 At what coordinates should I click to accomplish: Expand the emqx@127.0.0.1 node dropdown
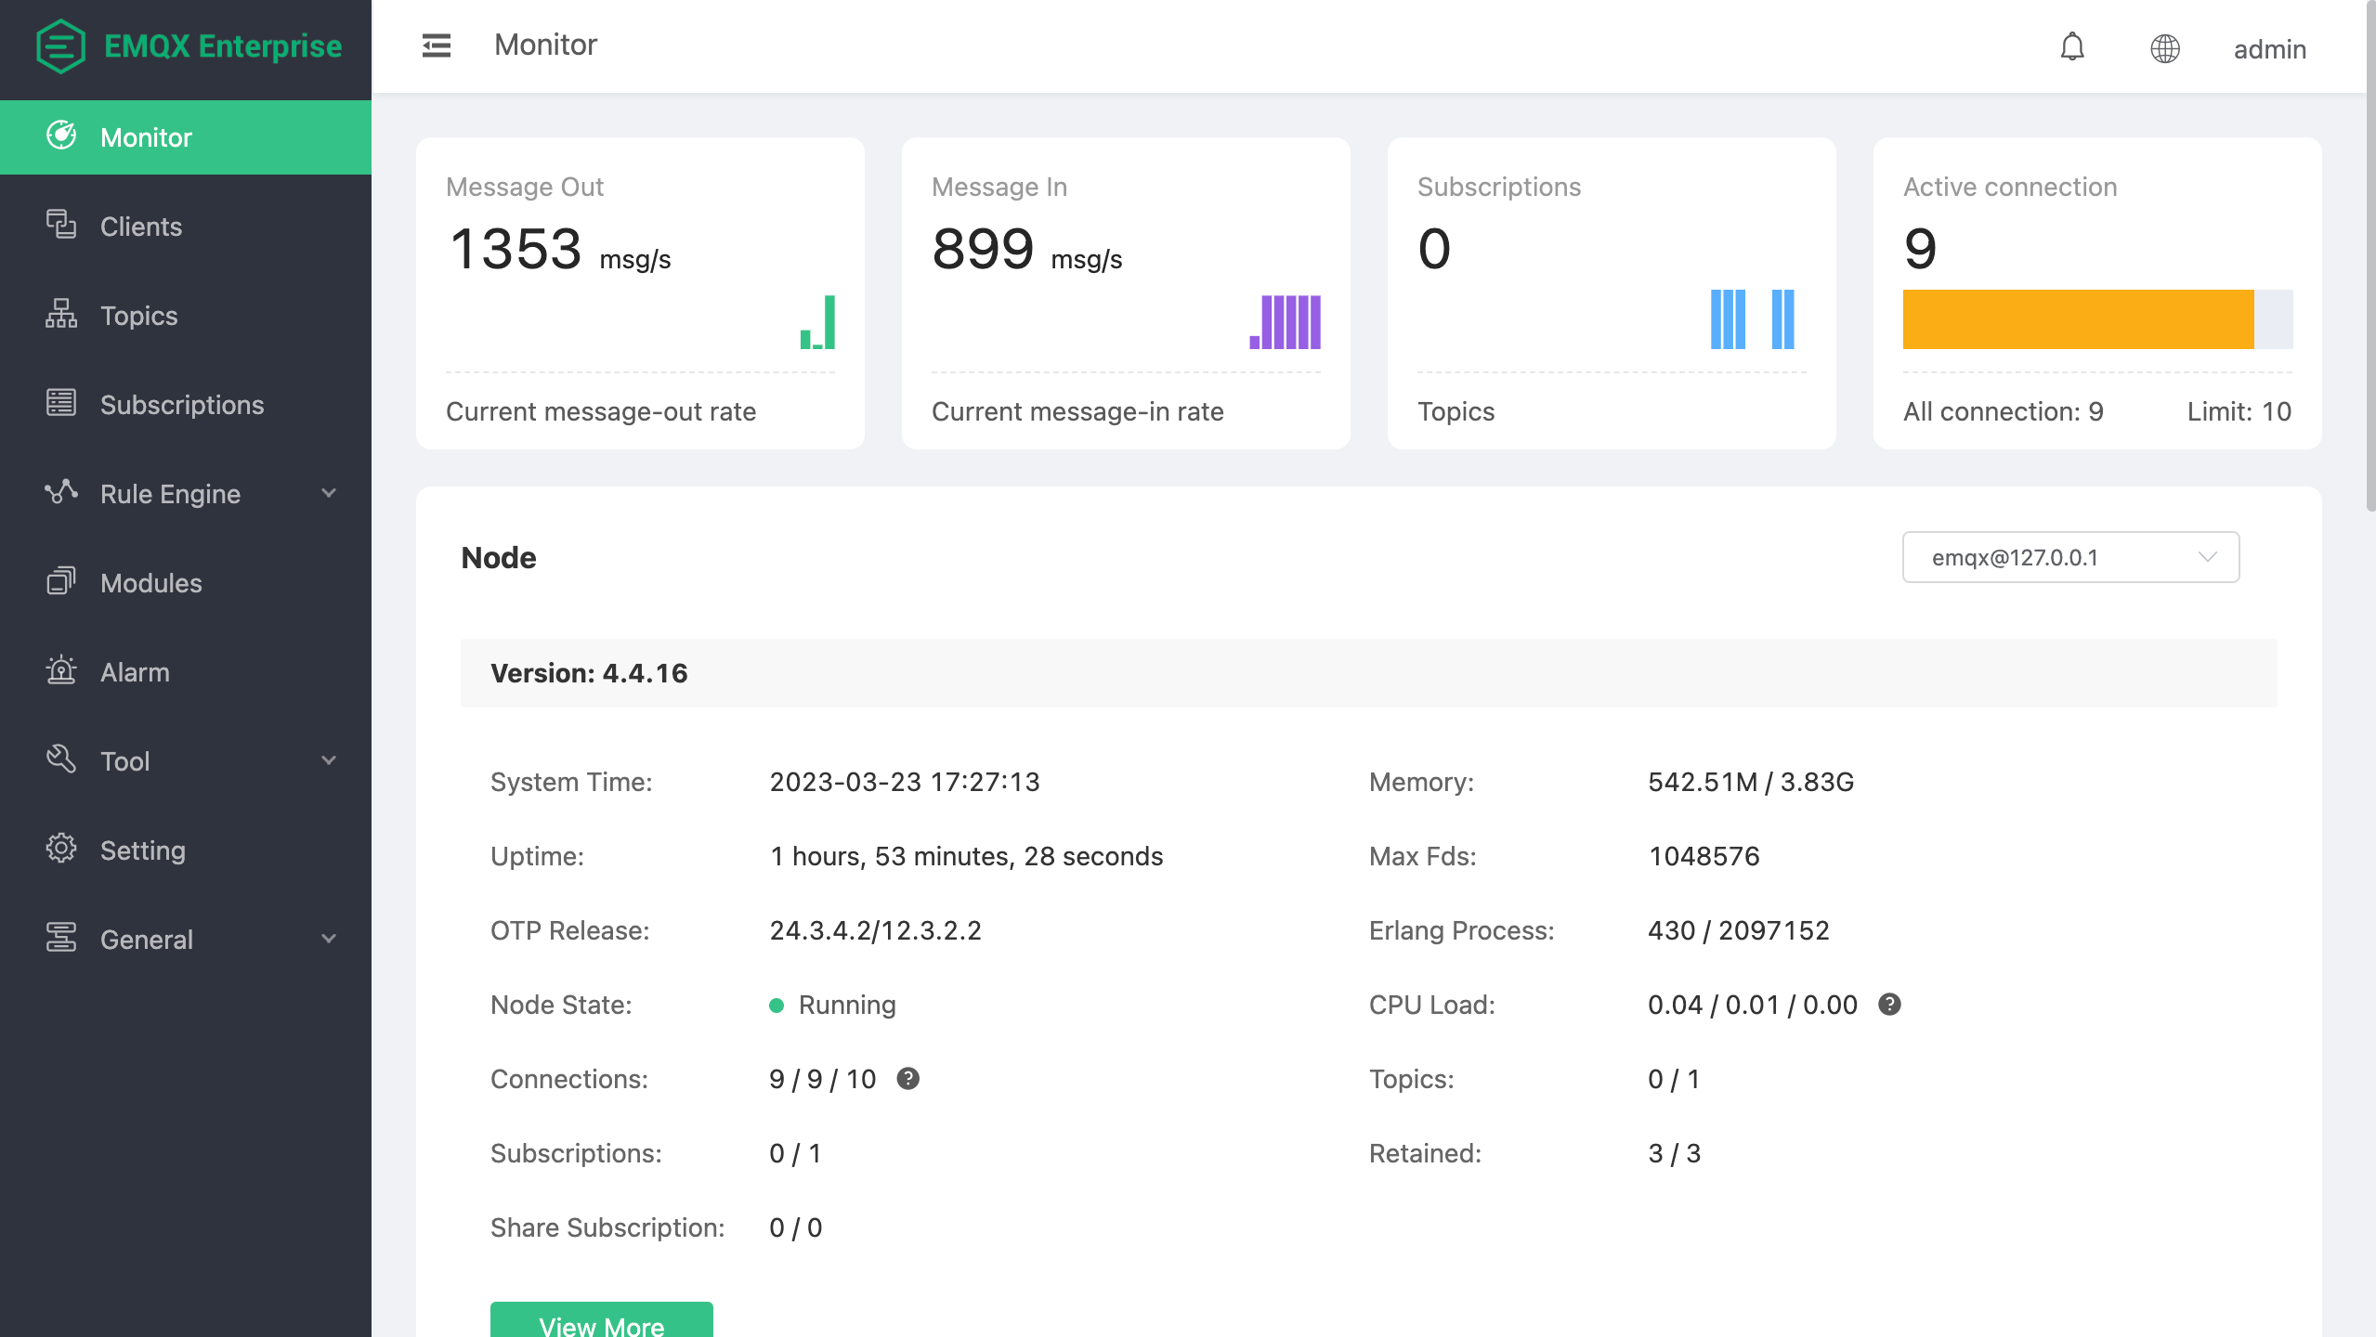click(2070, 558)
